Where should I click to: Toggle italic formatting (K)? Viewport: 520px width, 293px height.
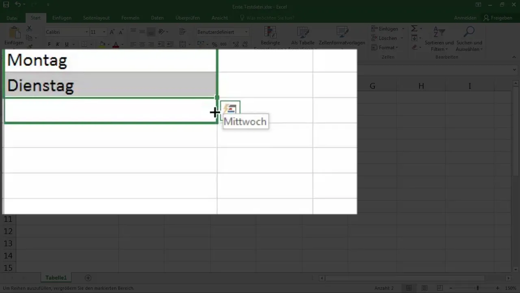click(x=58, y=44)
